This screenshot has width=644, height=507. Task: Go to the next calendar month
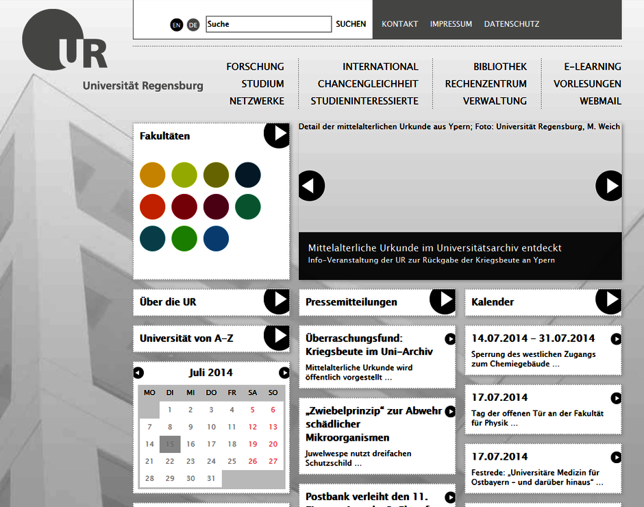pos(284,373)
